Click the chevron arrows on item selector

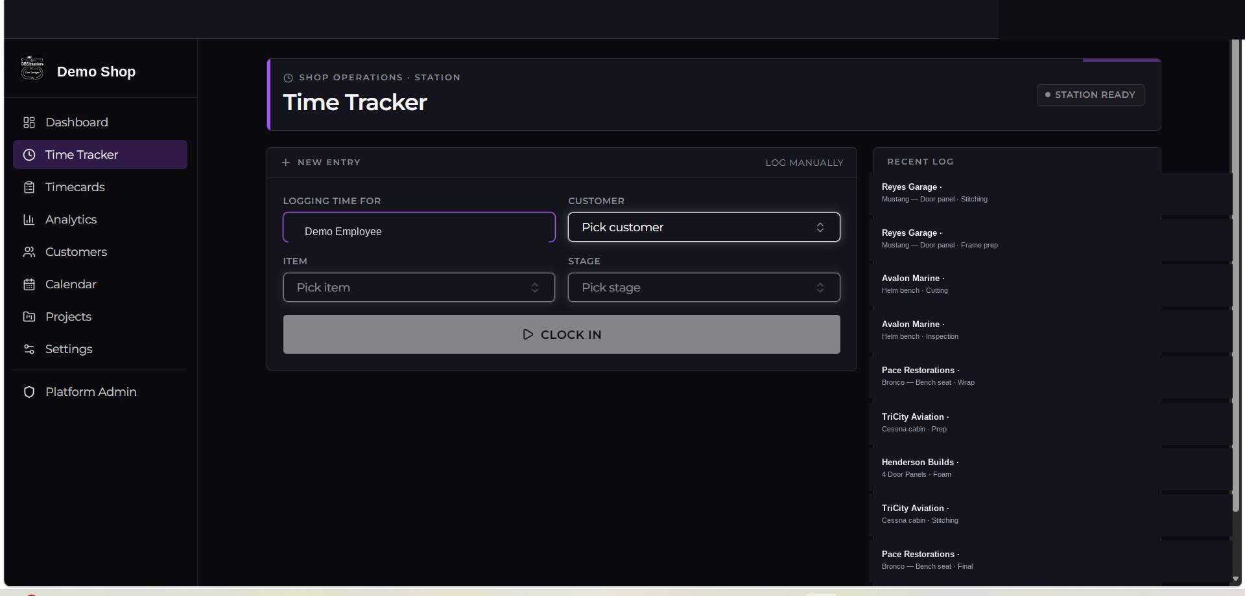[x=535, y=288]
